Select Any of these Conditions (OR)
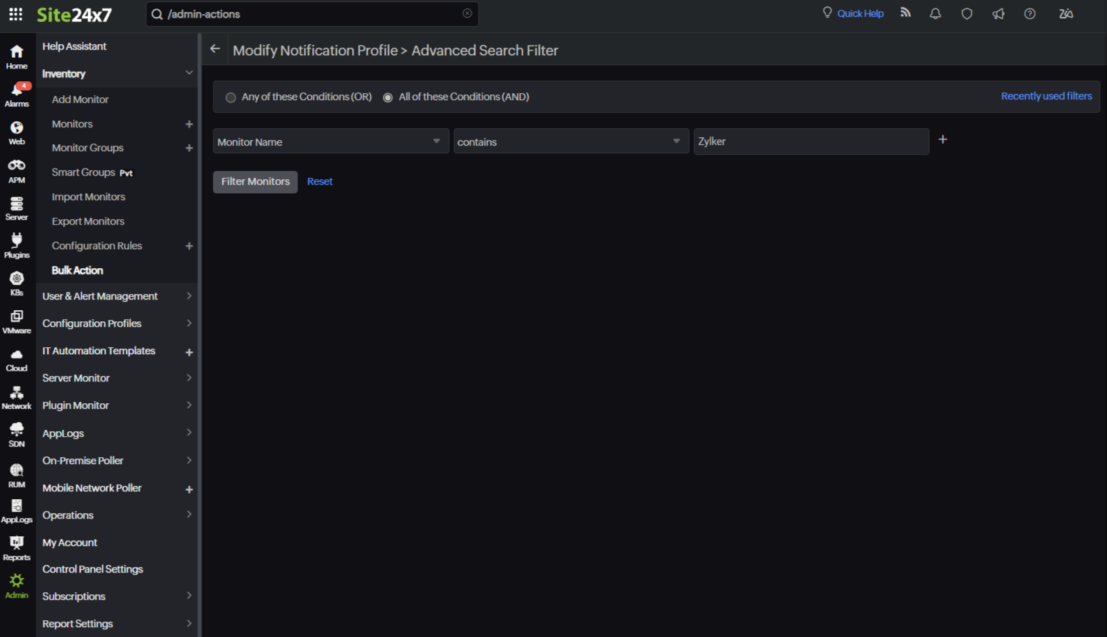1107x637 pixels. point(230,97)
